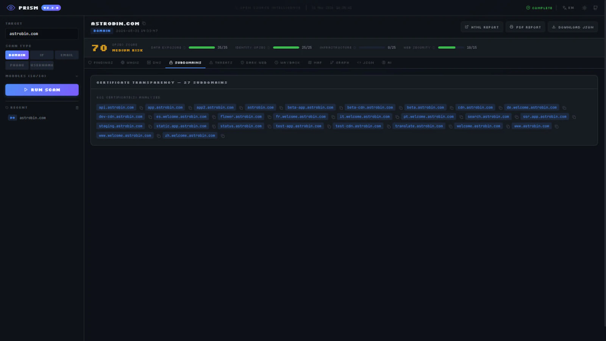Image resolution: width=606 pixels, height=341 pixels.
Task: Copy api.astrobin.com subdomain
Action: point(141,108)
